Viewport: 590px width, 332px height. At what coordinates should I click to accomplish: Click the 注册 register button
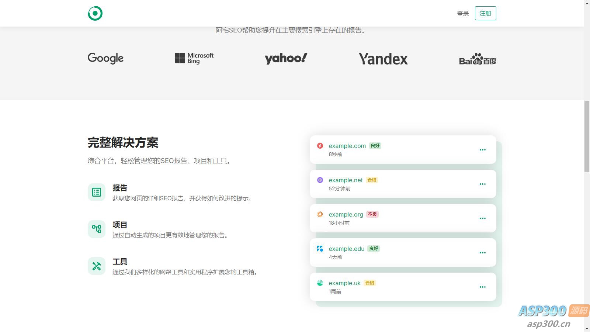tap(485, 13)
